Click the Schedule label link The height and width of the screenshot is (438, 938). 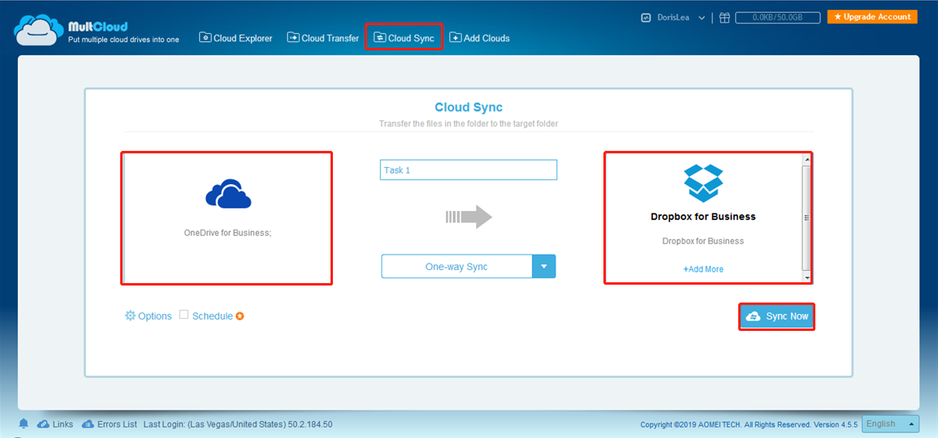(x=212, y=316)
